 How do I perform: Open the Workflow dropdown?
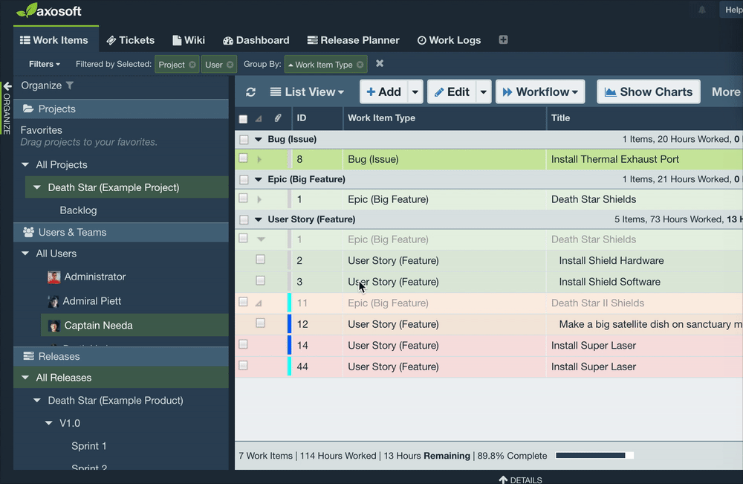(540, 92)
